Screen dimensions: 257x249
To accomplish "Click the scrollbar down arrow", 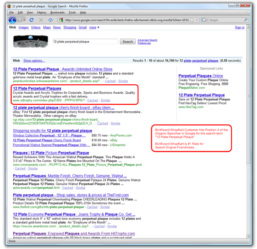I will 248,236.
